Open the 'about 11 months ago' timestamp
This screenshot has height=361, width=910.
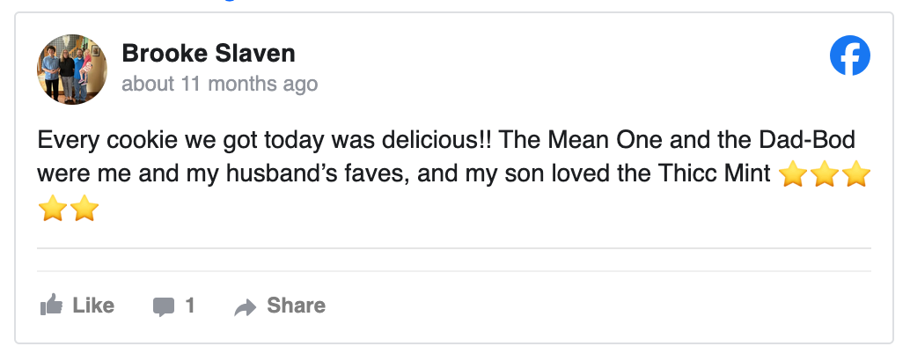[x=219, y=85]
